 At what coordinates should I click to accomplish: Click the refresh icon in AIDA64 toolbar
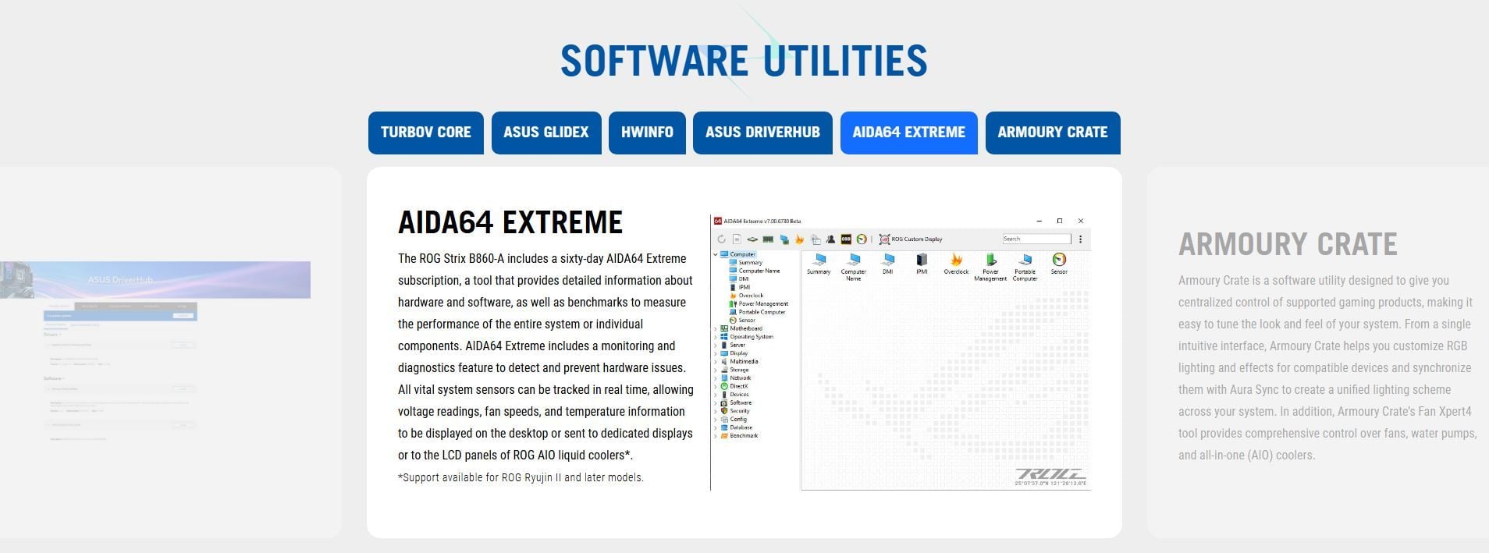[x=721, y=239]
